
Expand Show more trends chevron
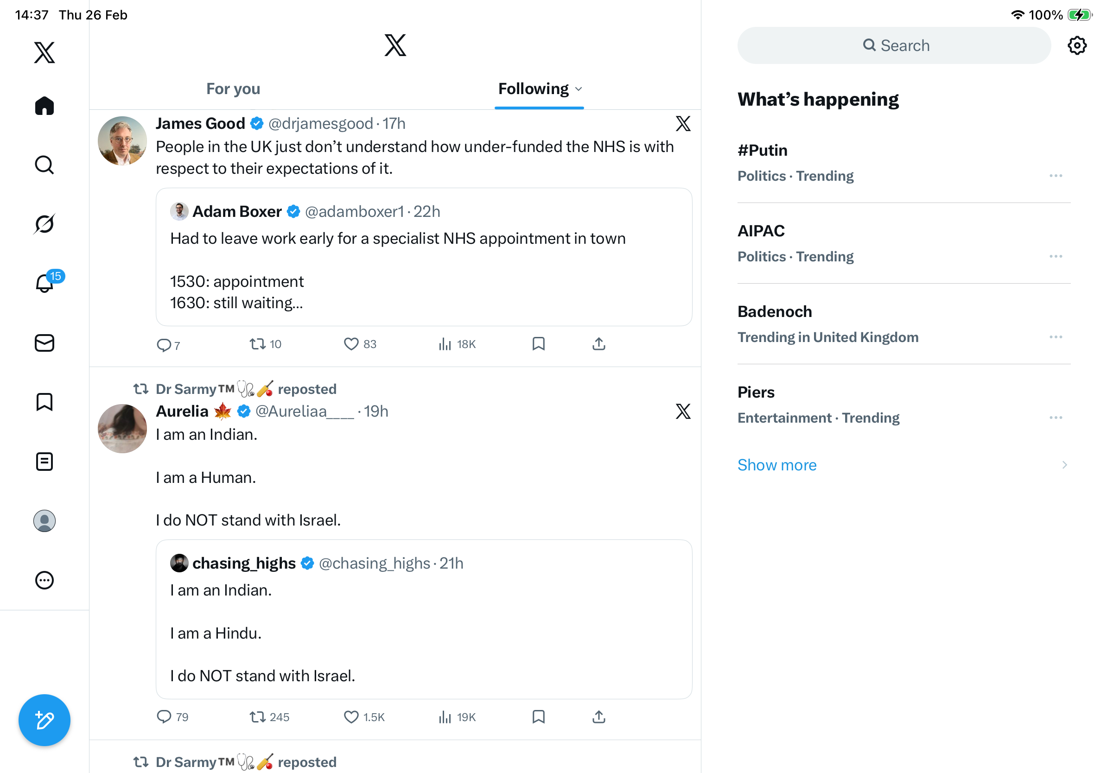click(1064, 465)
